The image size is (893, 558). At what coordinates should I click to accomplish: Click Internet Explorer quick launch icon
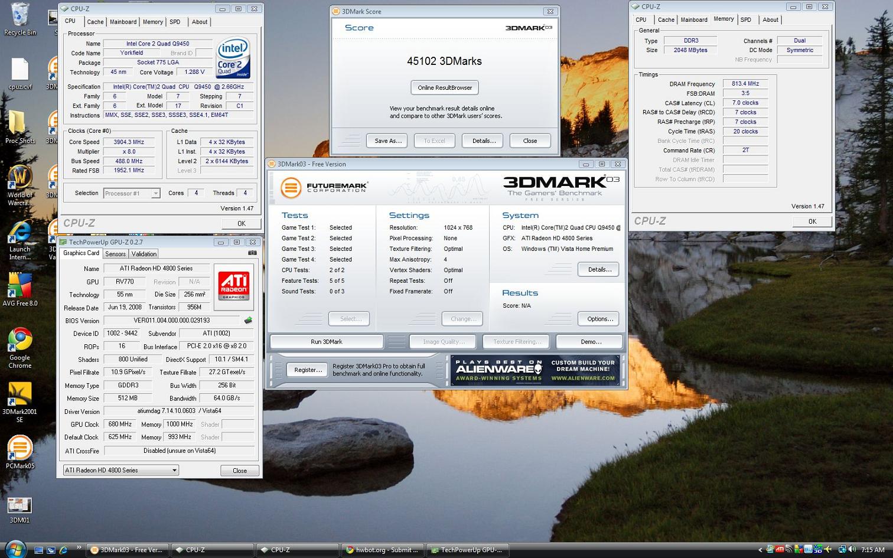coord(63,550)
